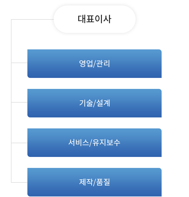Click connector line joining 서비스/유지보수 box
189x197 pixels.
coord(19,143)
